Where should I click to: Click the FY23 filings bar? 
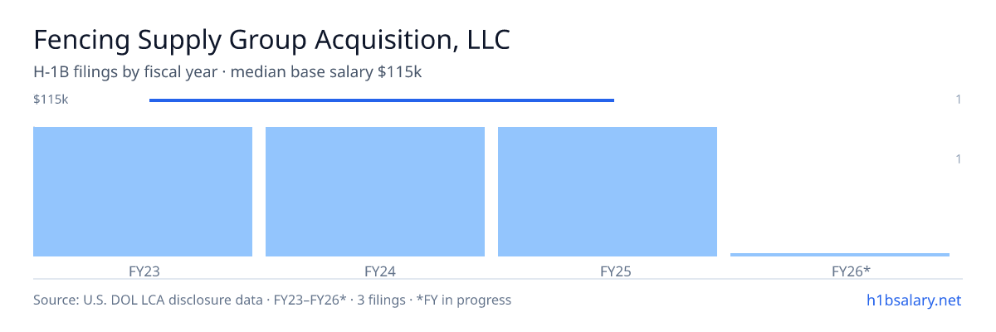click(x=143, y=192)
